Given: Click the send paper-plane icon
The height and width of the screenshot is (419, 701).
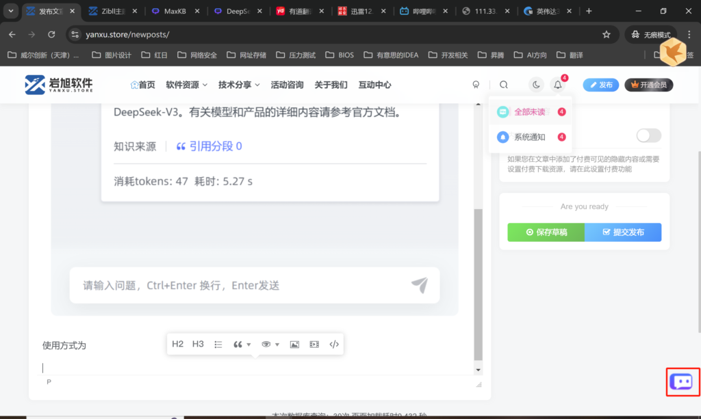Looking at the screenshot, I should (419, 285).
